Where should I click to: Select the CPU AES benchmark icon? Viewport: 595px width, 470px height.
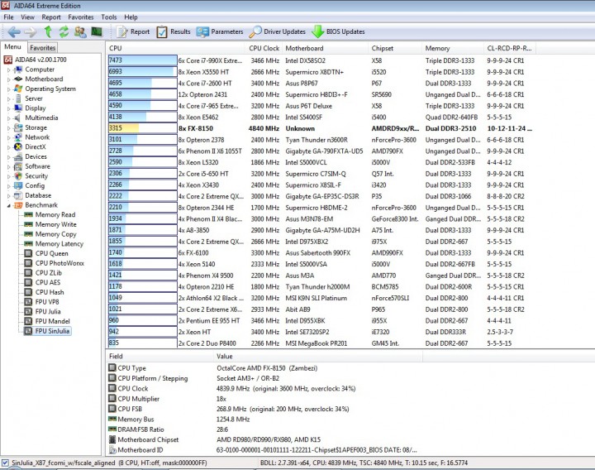tap(28, 282)
